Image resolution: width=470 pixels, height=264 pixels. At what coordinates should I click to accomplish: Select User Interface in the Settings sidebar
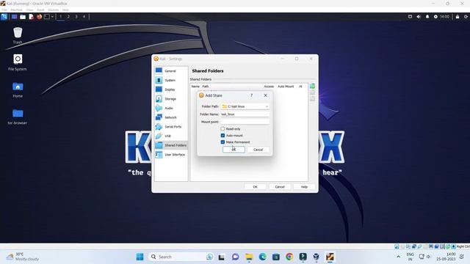(171, 155)
